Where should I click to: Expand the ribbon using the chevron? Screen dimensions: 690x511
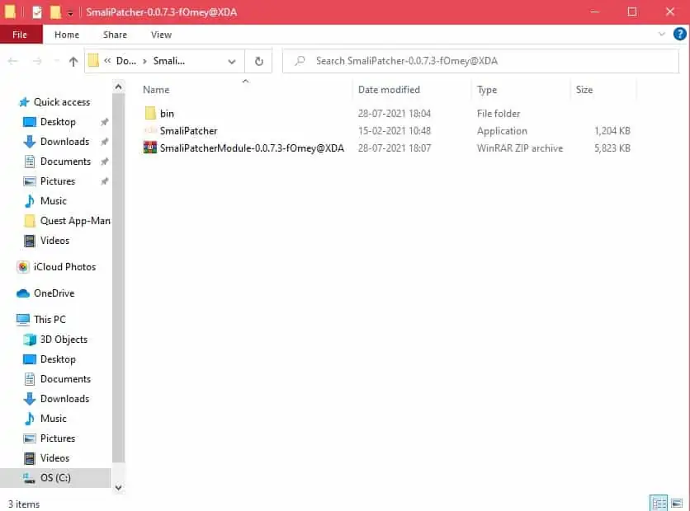coord(662,35)
